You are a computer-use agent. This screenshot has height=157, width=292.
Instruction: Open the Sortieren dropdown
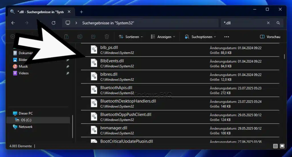131,37
